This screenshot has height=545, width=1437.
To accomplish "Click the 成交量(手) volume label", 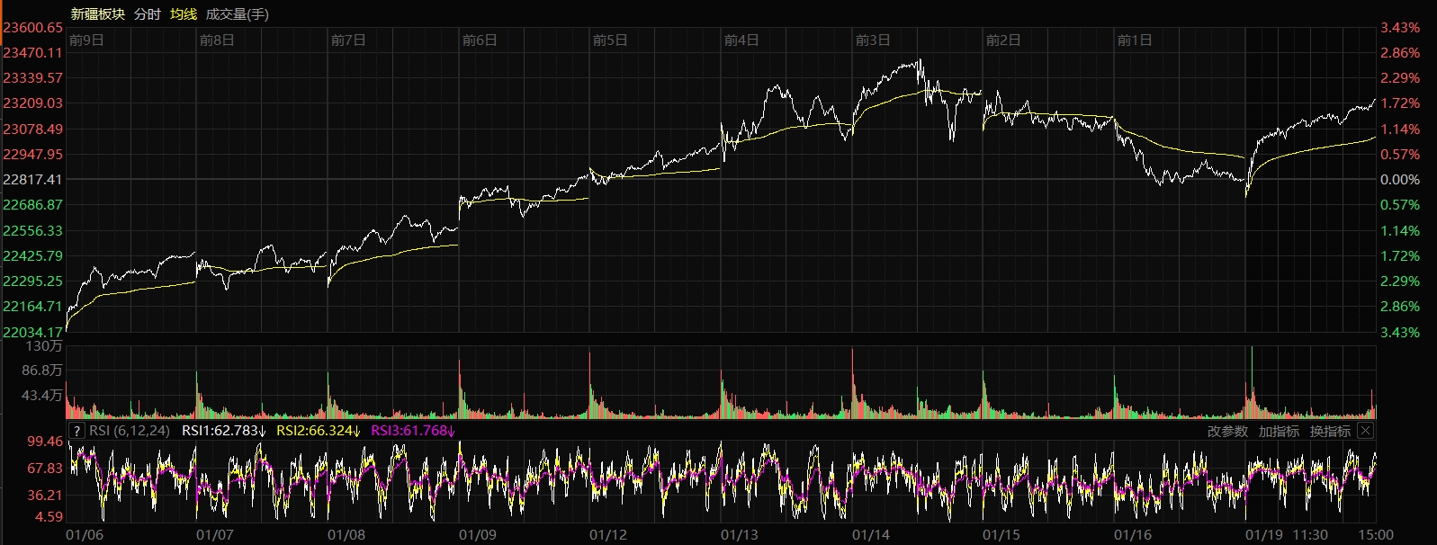I will point(237,13).
